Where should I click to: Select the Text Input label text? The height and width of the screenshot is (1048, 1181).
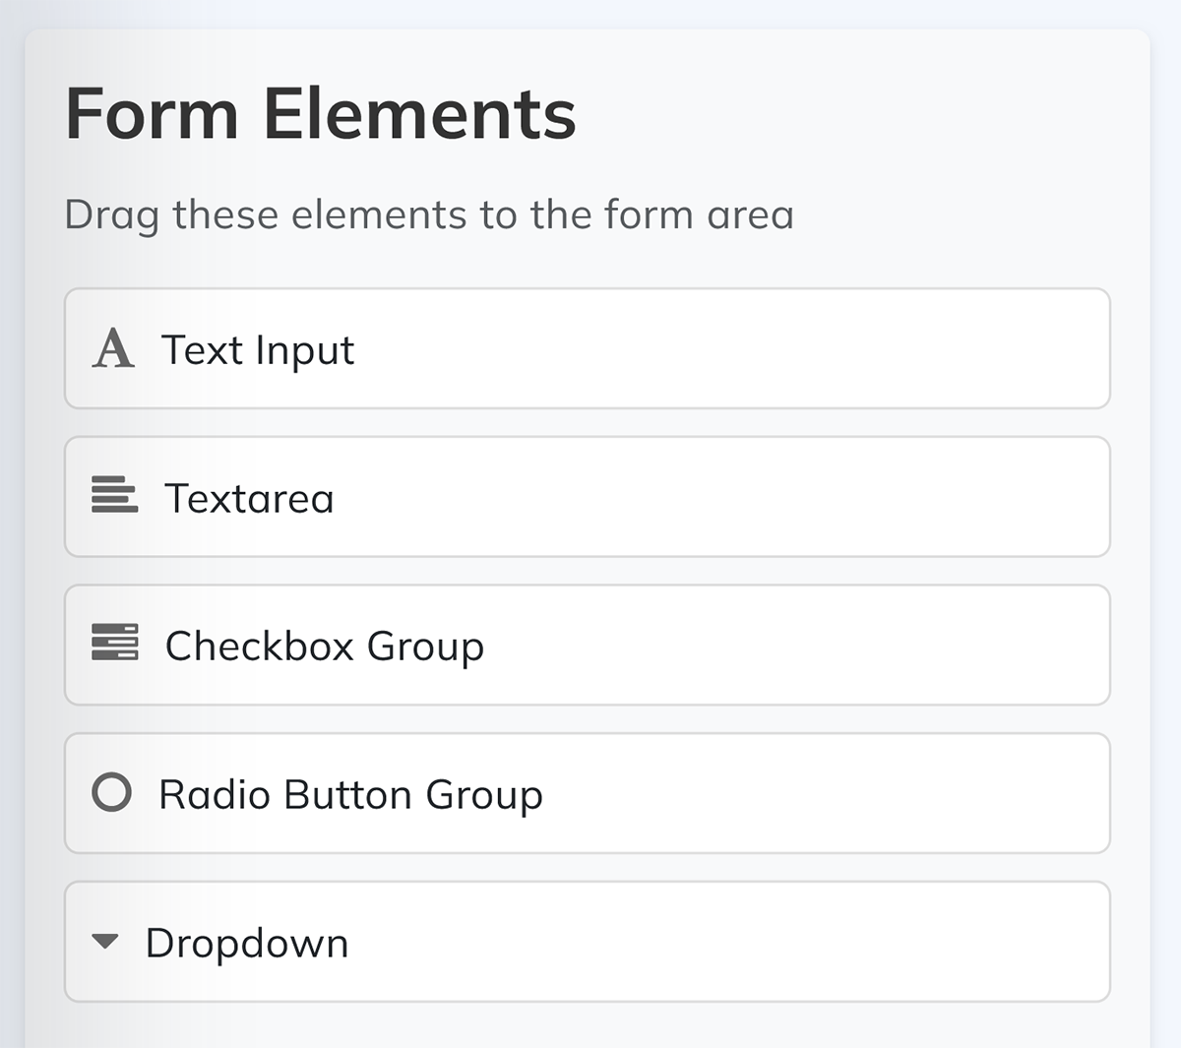(x=258, y=350)
